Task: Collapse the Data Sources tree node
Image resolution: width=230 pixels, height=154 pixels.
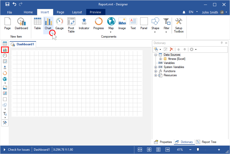Action: tap(156, 55)
